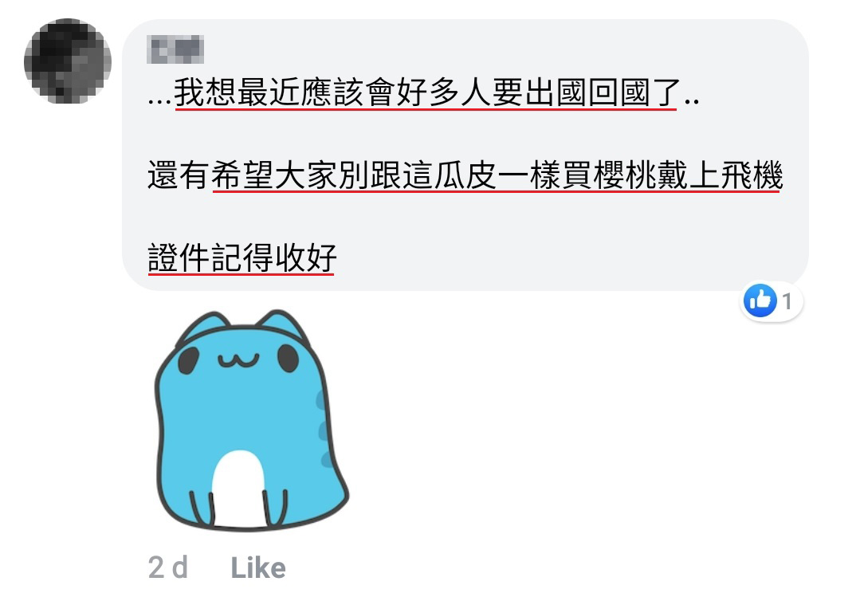Click the cat sticker's left black eye

pos(188,360)
